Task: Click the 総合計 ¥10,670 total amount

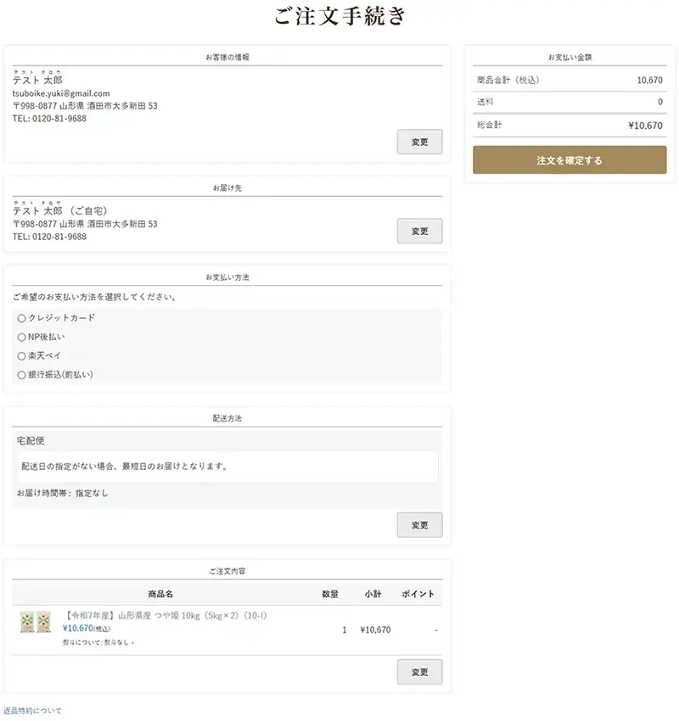Action: 644,125
